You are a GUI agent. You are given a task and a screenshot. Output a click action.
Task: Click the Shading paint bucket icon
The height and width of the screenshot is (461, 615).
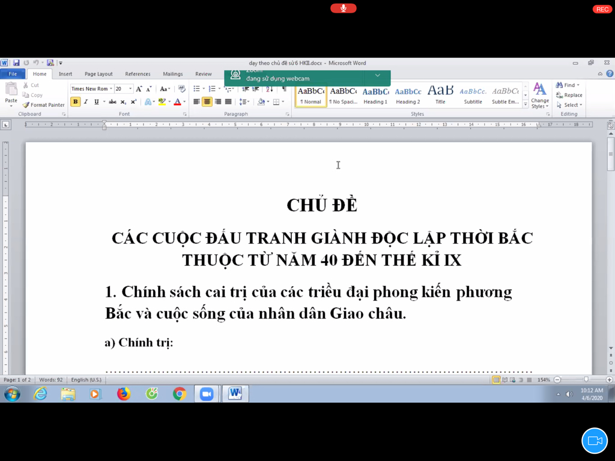261,101
